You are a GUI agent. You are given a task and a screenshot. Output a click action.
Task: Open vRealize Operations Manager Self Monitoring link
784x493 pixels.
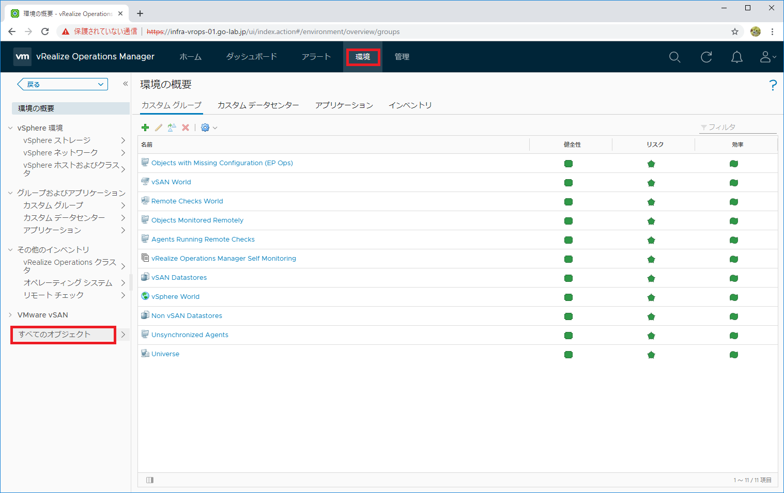pos(224,259)
